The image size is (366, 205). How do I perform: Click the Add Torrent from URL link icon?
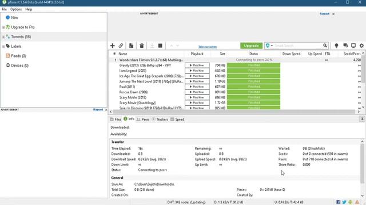tap(121, 46)
